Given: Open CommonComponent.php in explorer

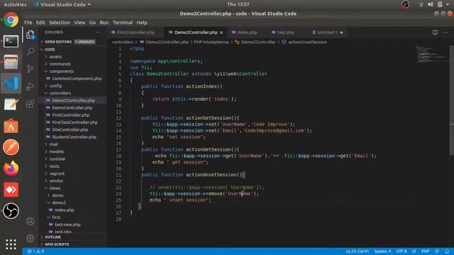Looking at the screenshot, I should 77,79.
